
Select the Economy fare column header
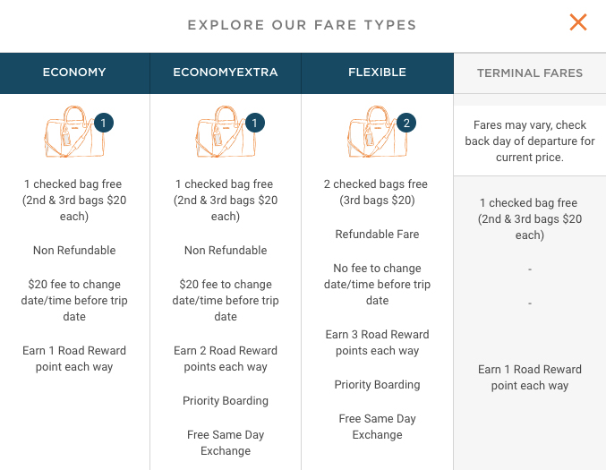click(74, 73)
